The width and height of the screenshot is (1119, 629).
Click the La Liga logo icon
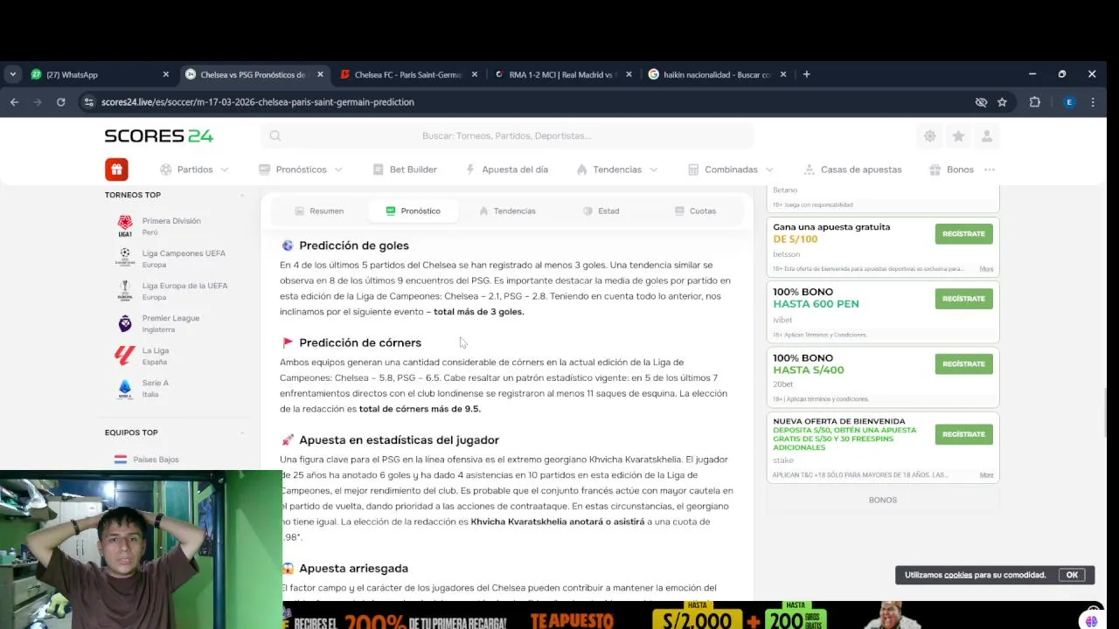coord(125,356)
